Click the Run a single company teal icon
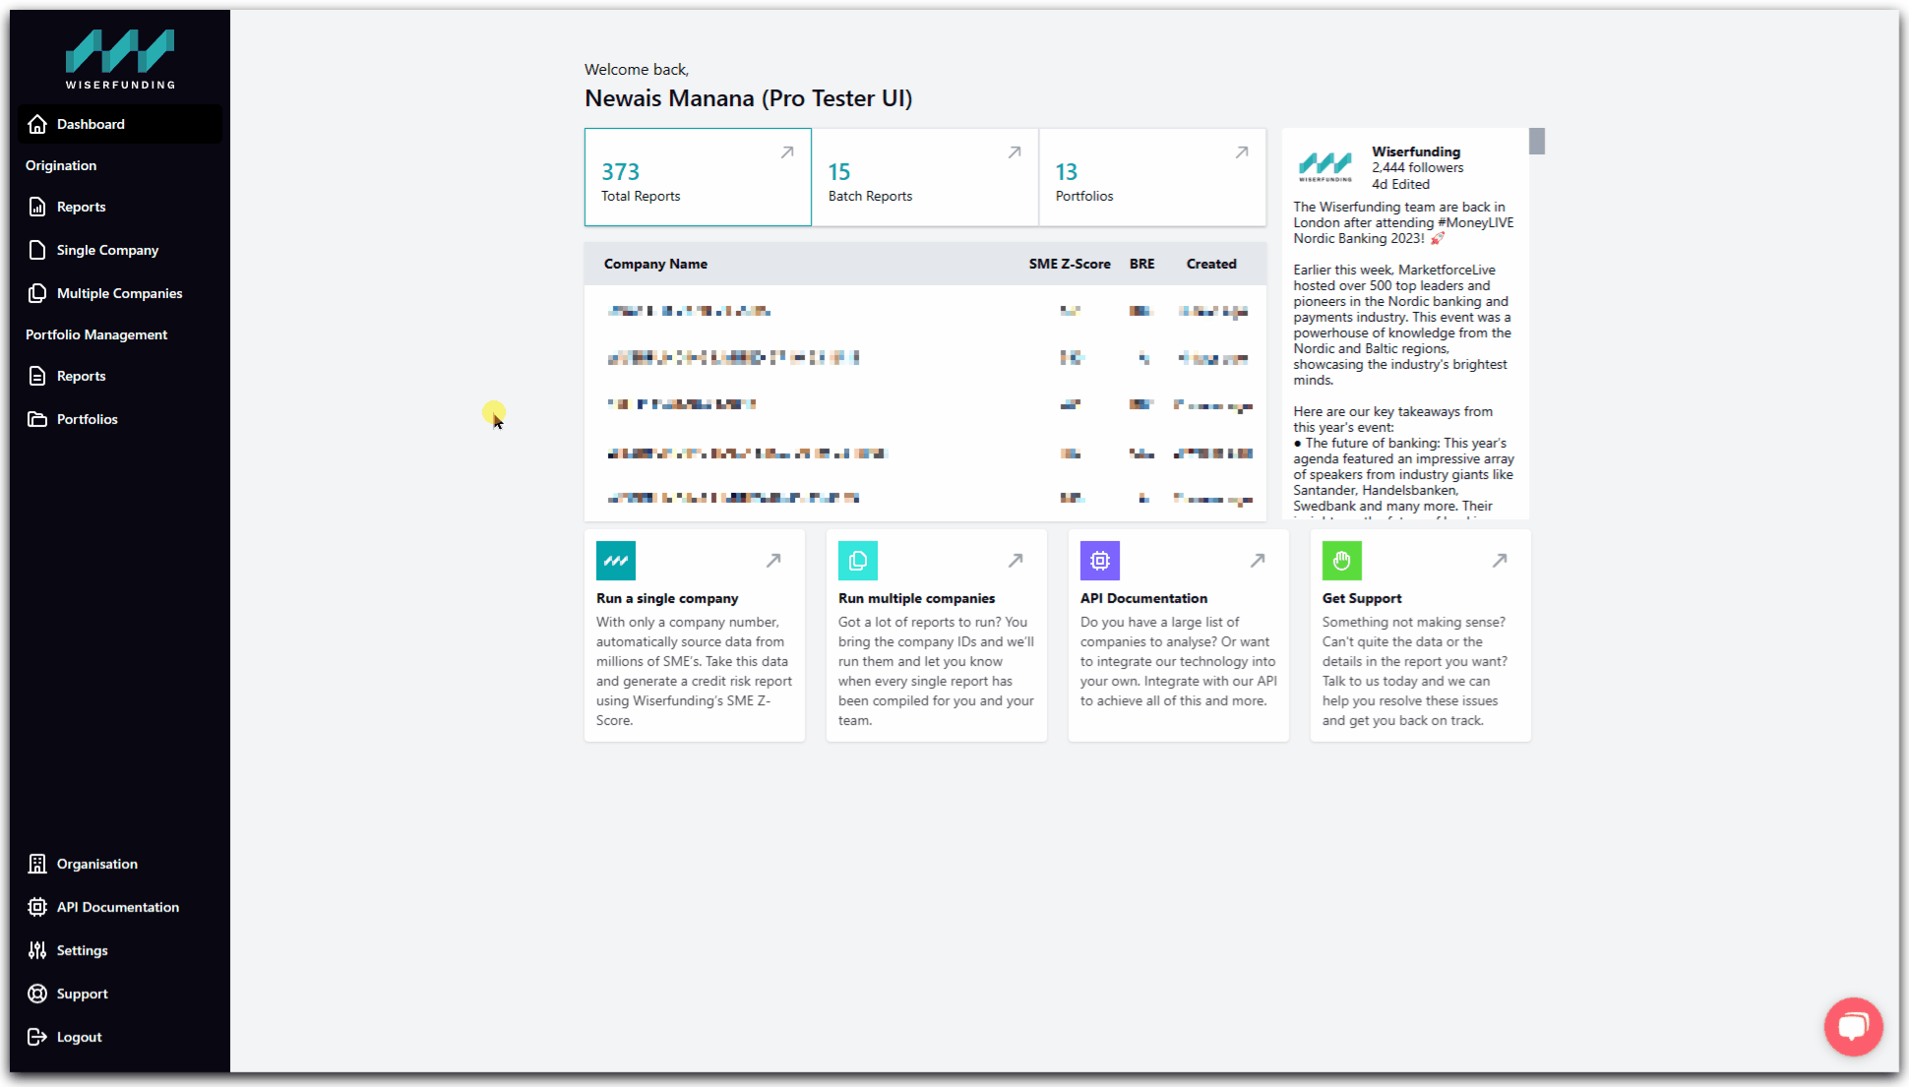Image resolution: width=1909 pixels, height=1087 pixels. 616,561
